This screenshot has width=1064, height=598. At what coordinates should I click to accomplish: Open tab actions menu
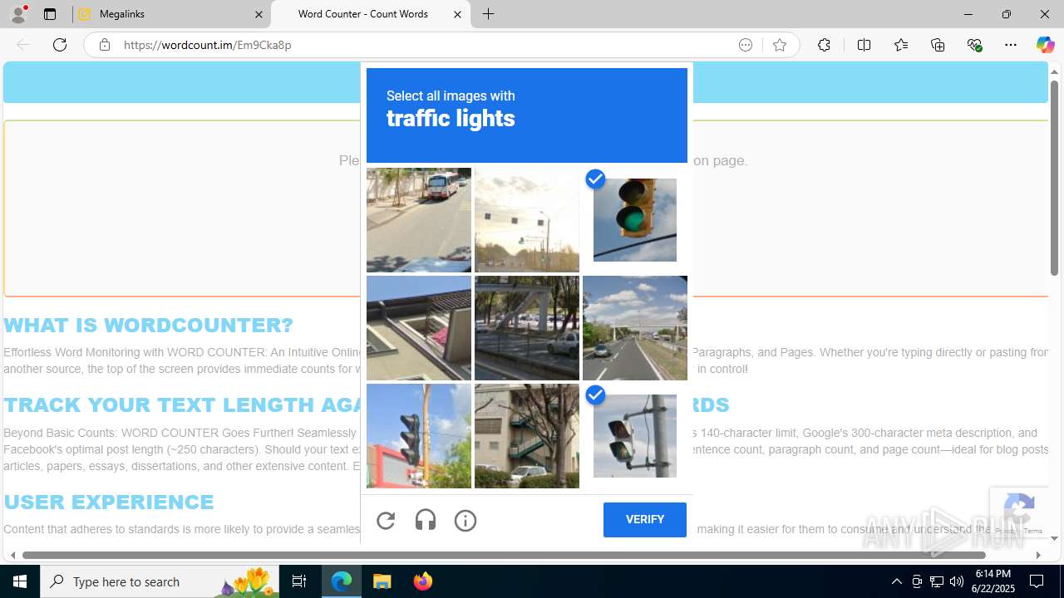point(50,14)
